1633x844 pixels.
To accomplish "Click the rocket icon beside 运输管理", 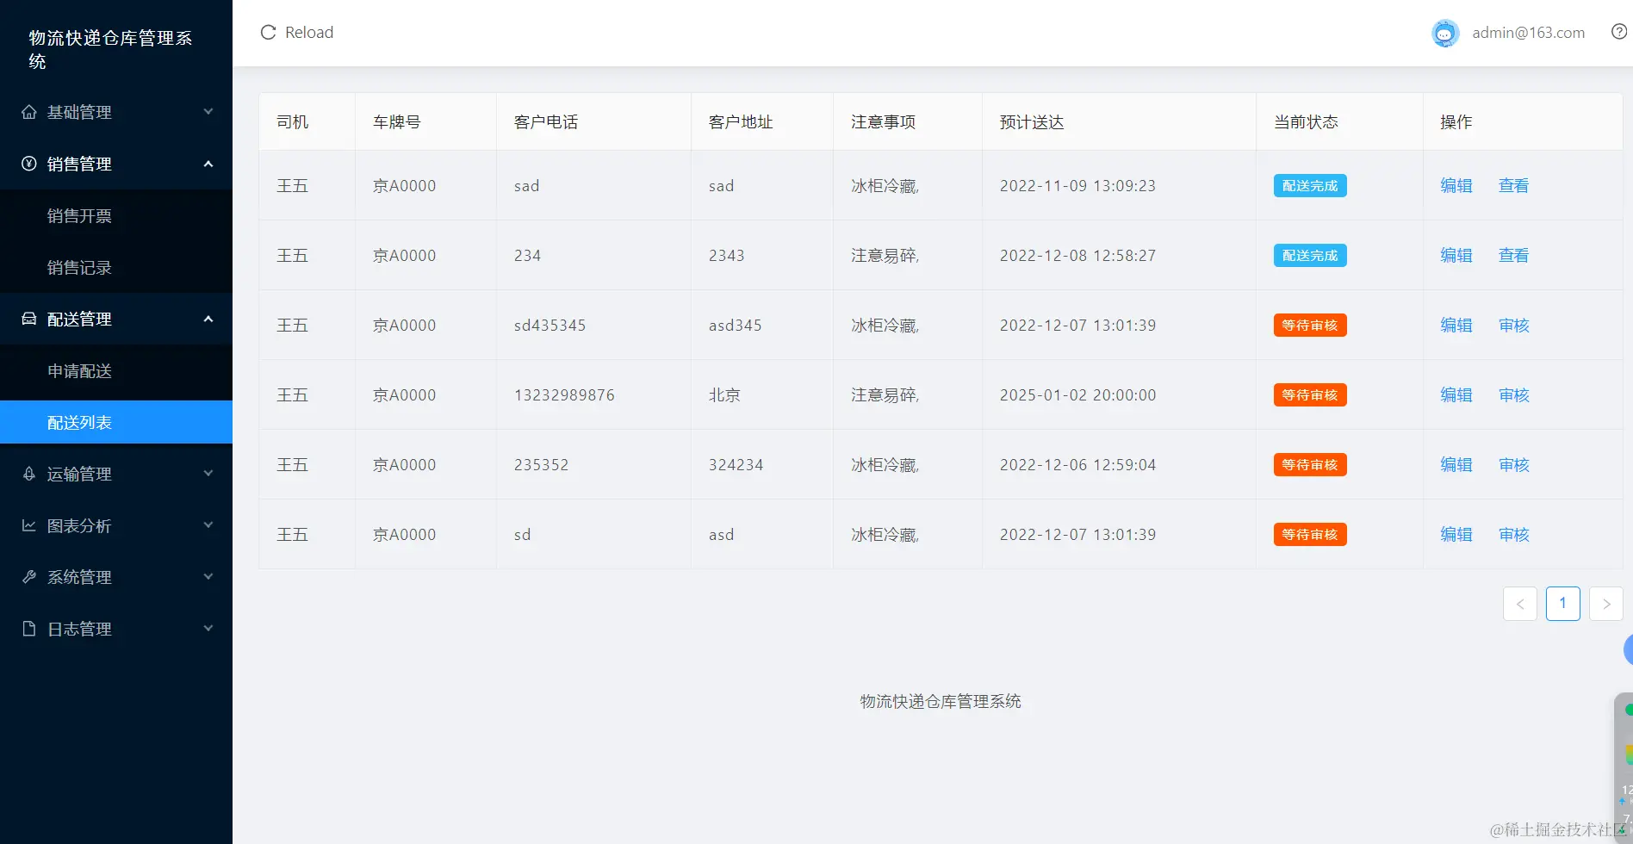I will [29, 474].
